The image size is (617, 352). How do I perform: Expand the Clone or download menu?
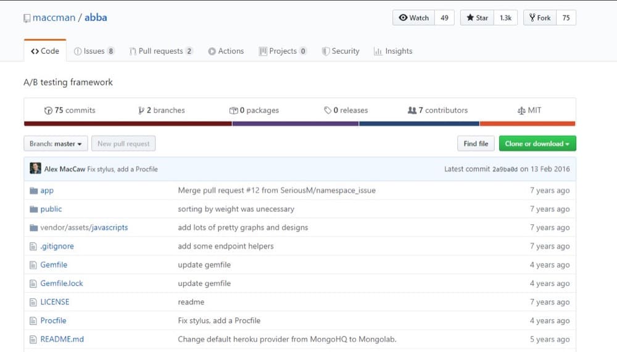click(x=537, y=144)
